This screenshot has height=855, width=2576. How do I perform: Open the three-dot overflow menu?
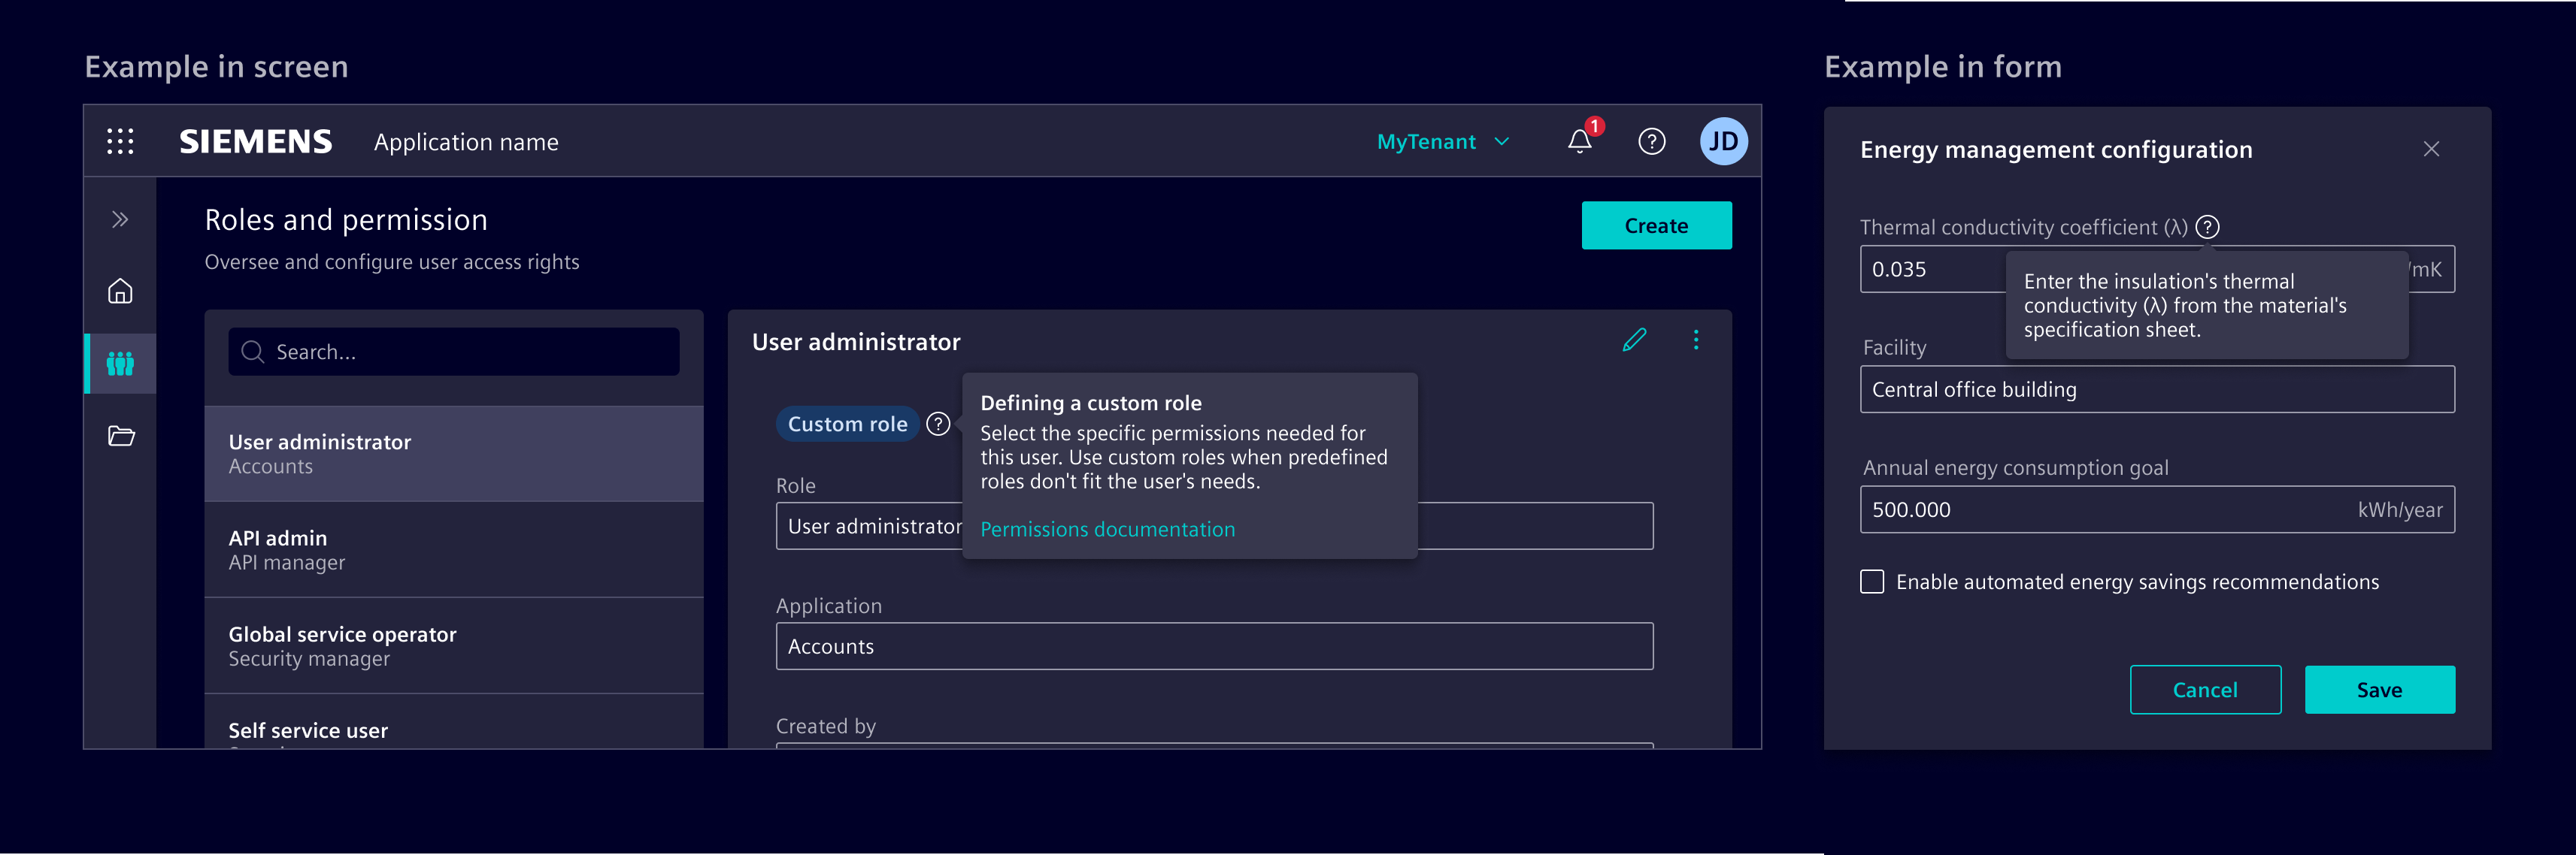(x=1696, y=340)
